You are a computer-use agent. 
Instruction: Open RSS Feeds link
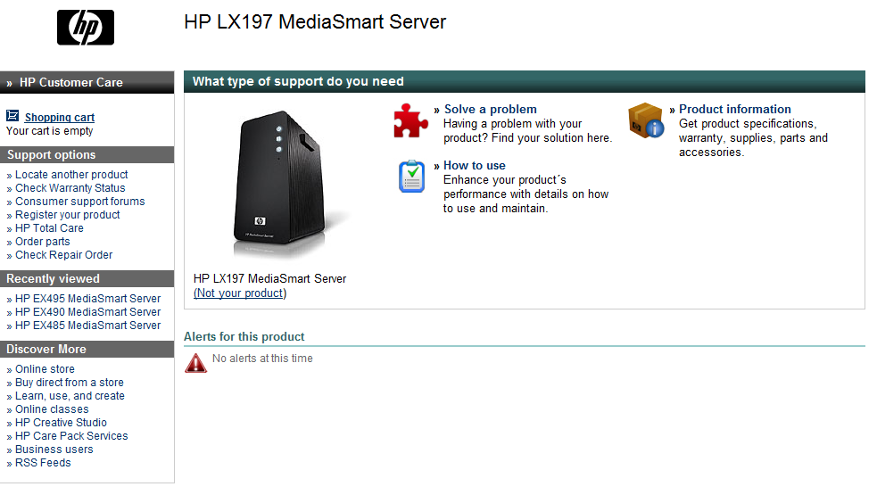[43, 463]
